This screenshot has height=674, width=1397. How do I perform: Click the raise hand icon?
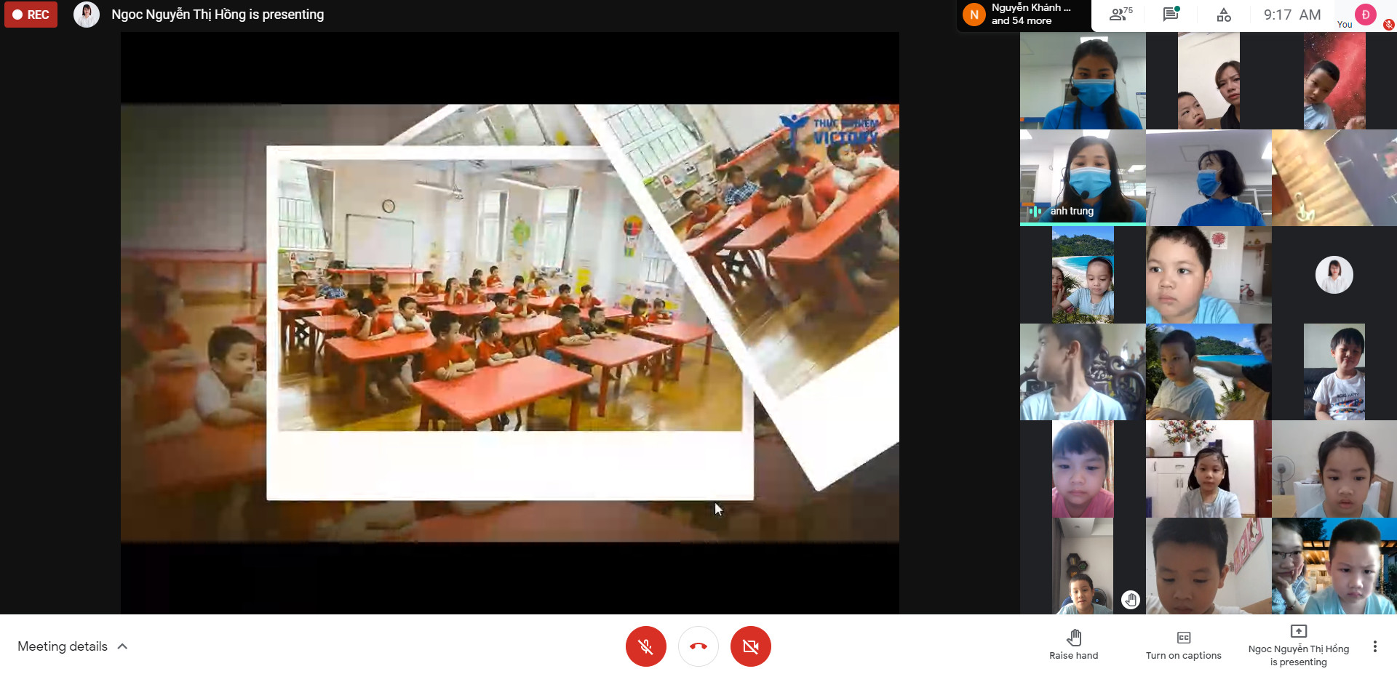pos(1073,638)
